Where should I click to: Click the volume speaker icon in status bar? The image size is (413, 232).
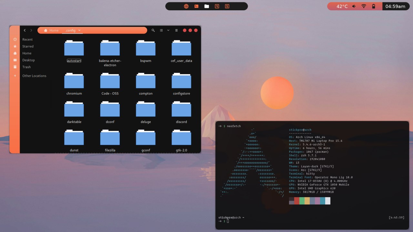pos(354,6)
